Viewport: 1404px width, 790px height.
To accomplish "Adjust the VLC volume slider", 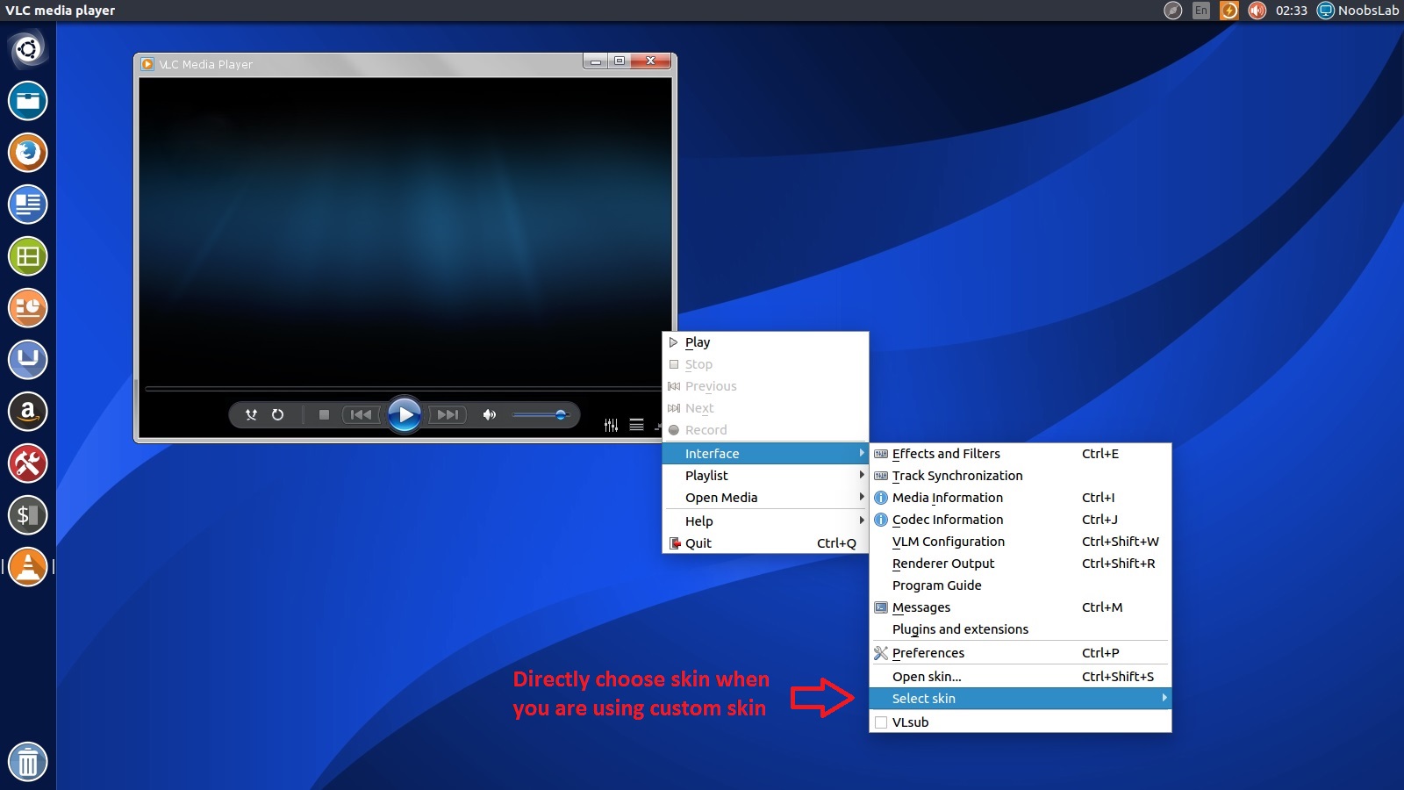I will tap(541, 414).
